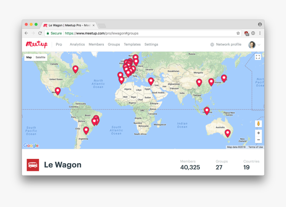Zoom out on the map
286x207 pixels.
coord(258,140)
